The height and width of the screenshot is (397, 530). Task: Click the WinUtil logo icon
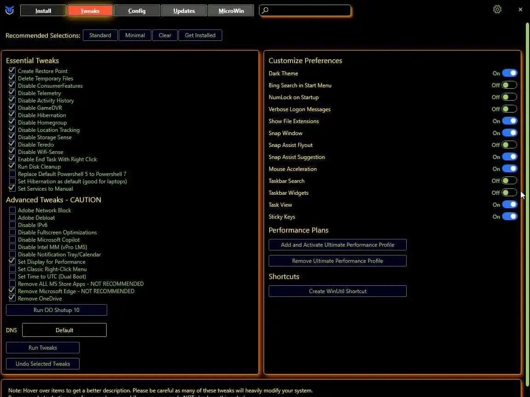[10, 11]
